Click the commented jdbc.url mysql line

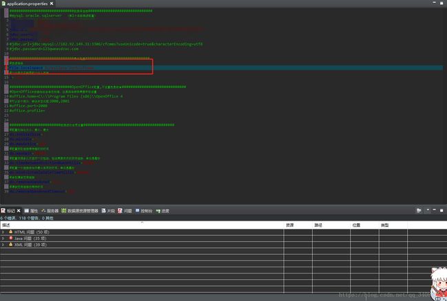tap(106, 44)
